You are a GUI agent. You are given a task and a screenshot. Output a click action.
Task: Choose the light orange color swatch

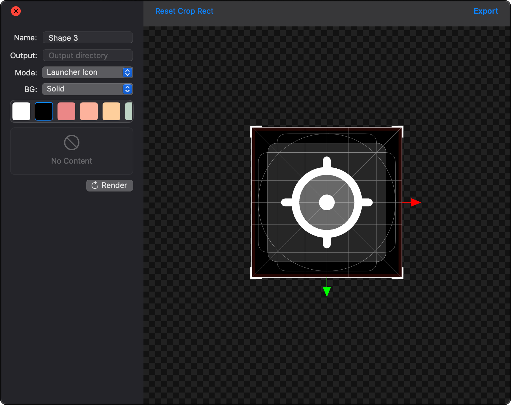pos(111,111)
